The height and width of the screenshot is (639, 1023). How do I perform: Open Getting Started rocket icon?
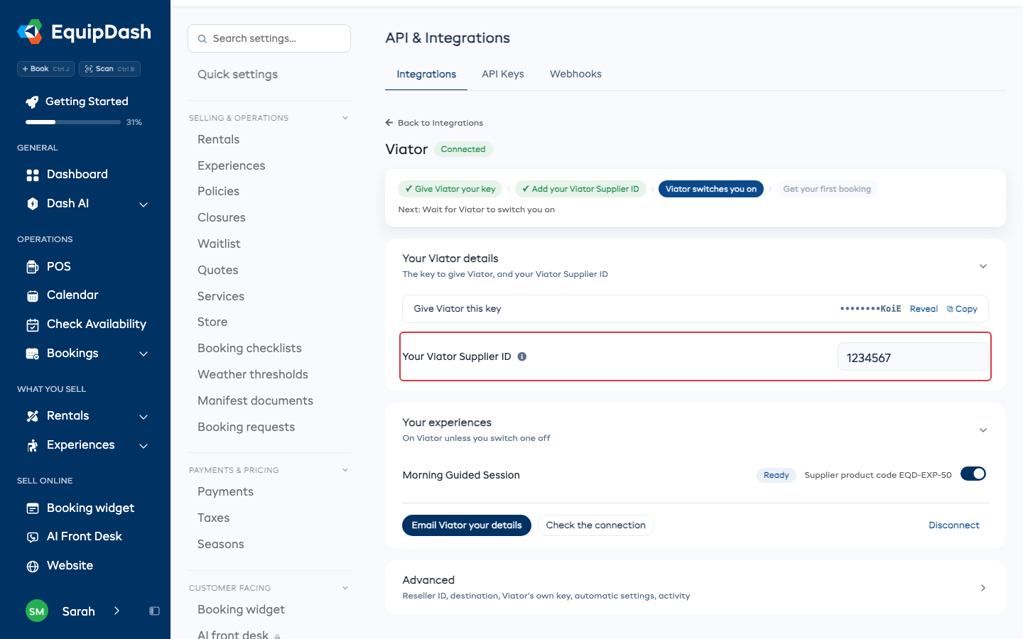(x=32, y=102)
